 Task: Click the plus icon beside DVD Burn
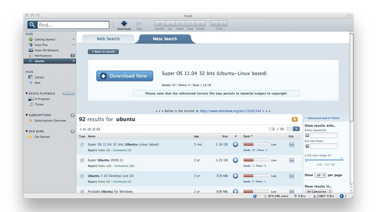(x=73, y=131)
